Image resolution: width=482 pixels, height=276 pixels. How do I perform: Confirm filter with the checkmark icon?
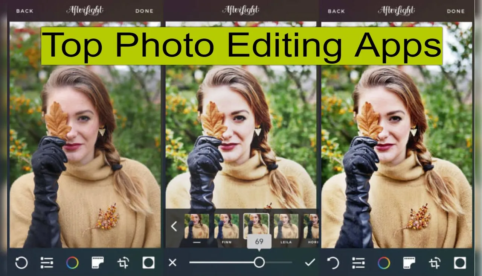(x=310, y=262)
